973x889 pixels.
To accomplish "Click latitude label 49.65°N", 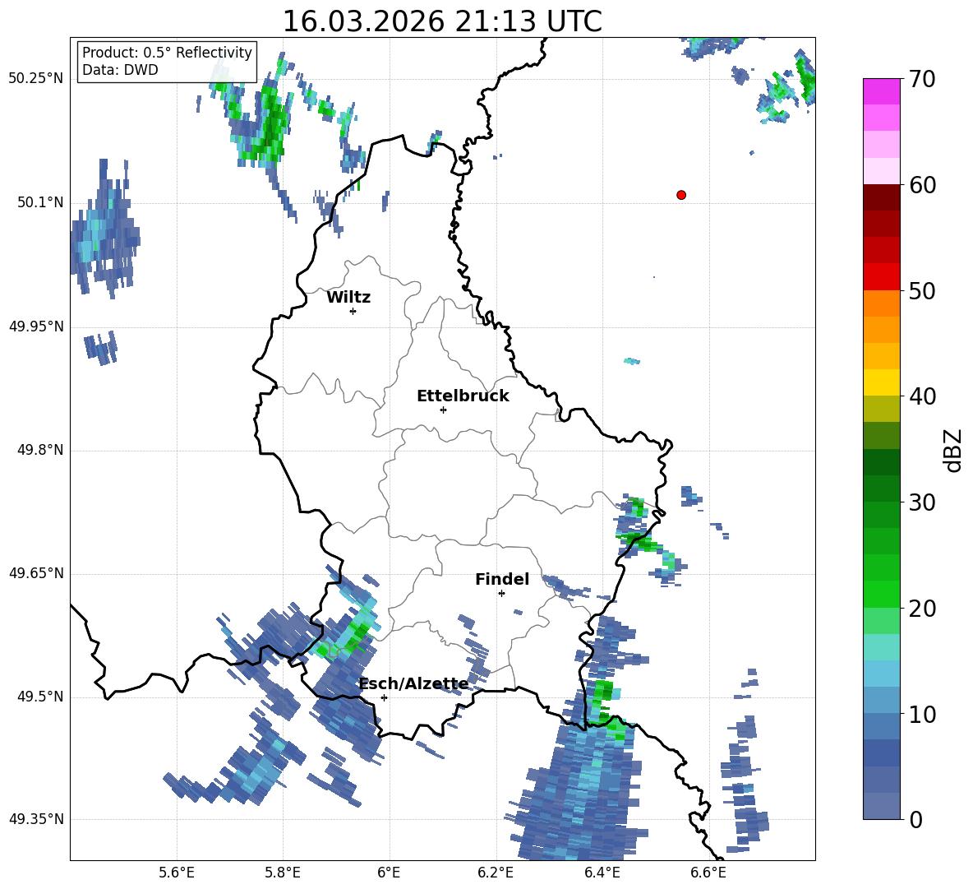I will pyautogui.click(x=36, y=573).
